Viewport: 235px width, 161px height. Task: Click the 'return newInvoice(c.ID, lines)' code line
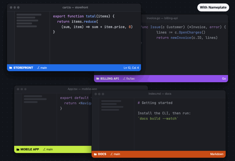coord(187,38)
